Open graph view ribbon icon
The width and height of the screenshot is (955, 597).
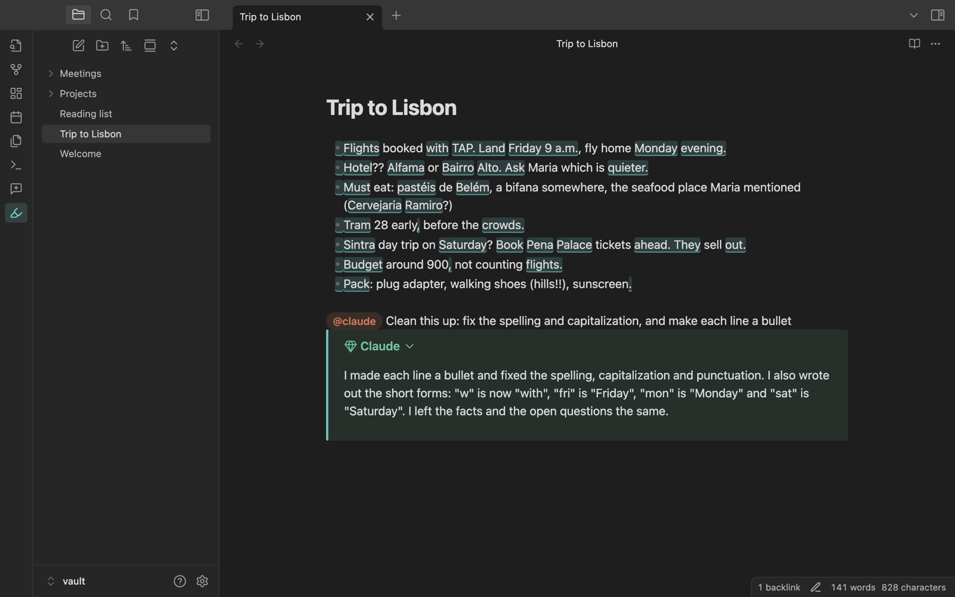[x=16, y=70]
